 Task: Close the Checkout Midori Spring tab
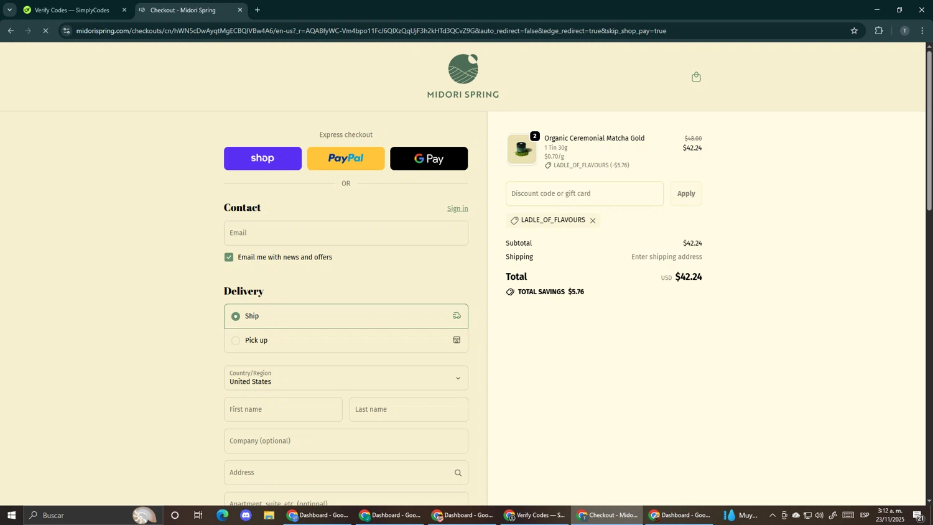[x=240, y=10]
